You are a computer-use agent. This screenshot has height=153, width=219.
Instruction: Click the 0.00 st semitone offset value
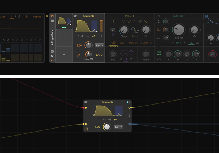pos(133,43)
